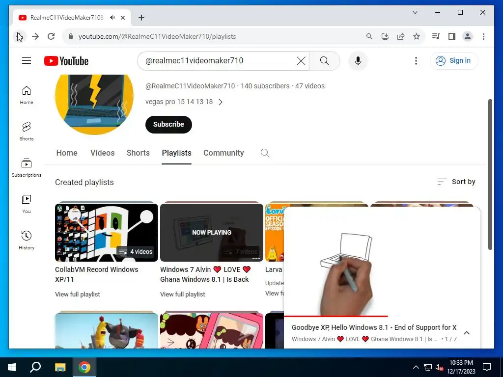Open Chrome profile avatar menu
The width and height of the screenshot is (503, 377).
point(468,36)
